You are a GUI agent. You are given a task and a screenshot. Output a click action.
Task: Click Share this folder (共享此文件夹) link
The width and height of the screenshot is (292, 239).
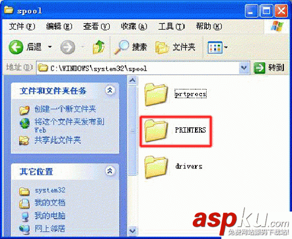[x=58, y=140]
